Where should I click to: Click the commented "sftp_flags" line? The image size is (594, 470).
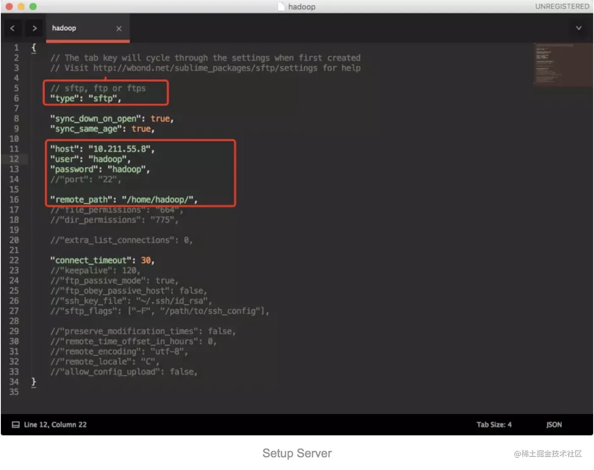point(159,311)
